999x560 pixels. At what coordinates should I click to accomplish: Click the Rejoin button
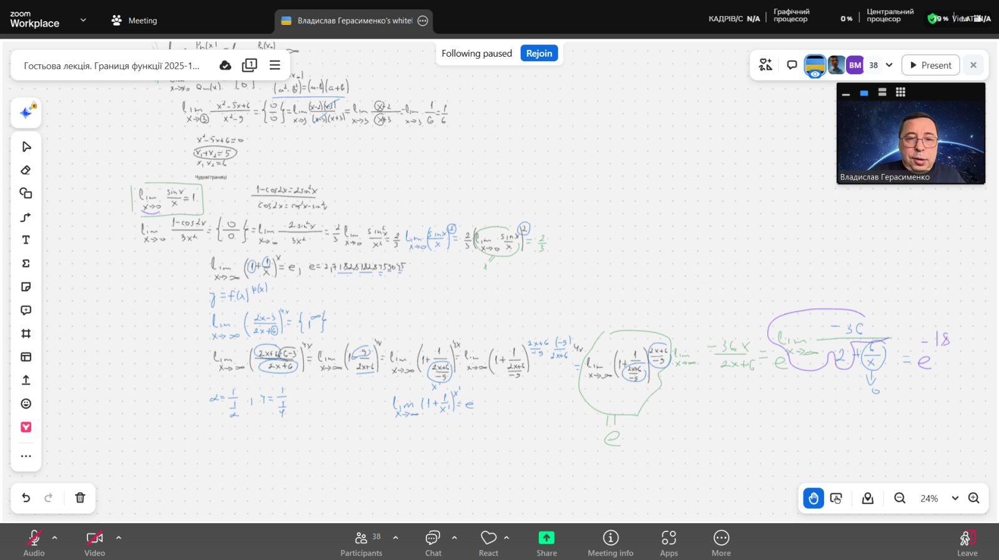(x=539, y=54)
